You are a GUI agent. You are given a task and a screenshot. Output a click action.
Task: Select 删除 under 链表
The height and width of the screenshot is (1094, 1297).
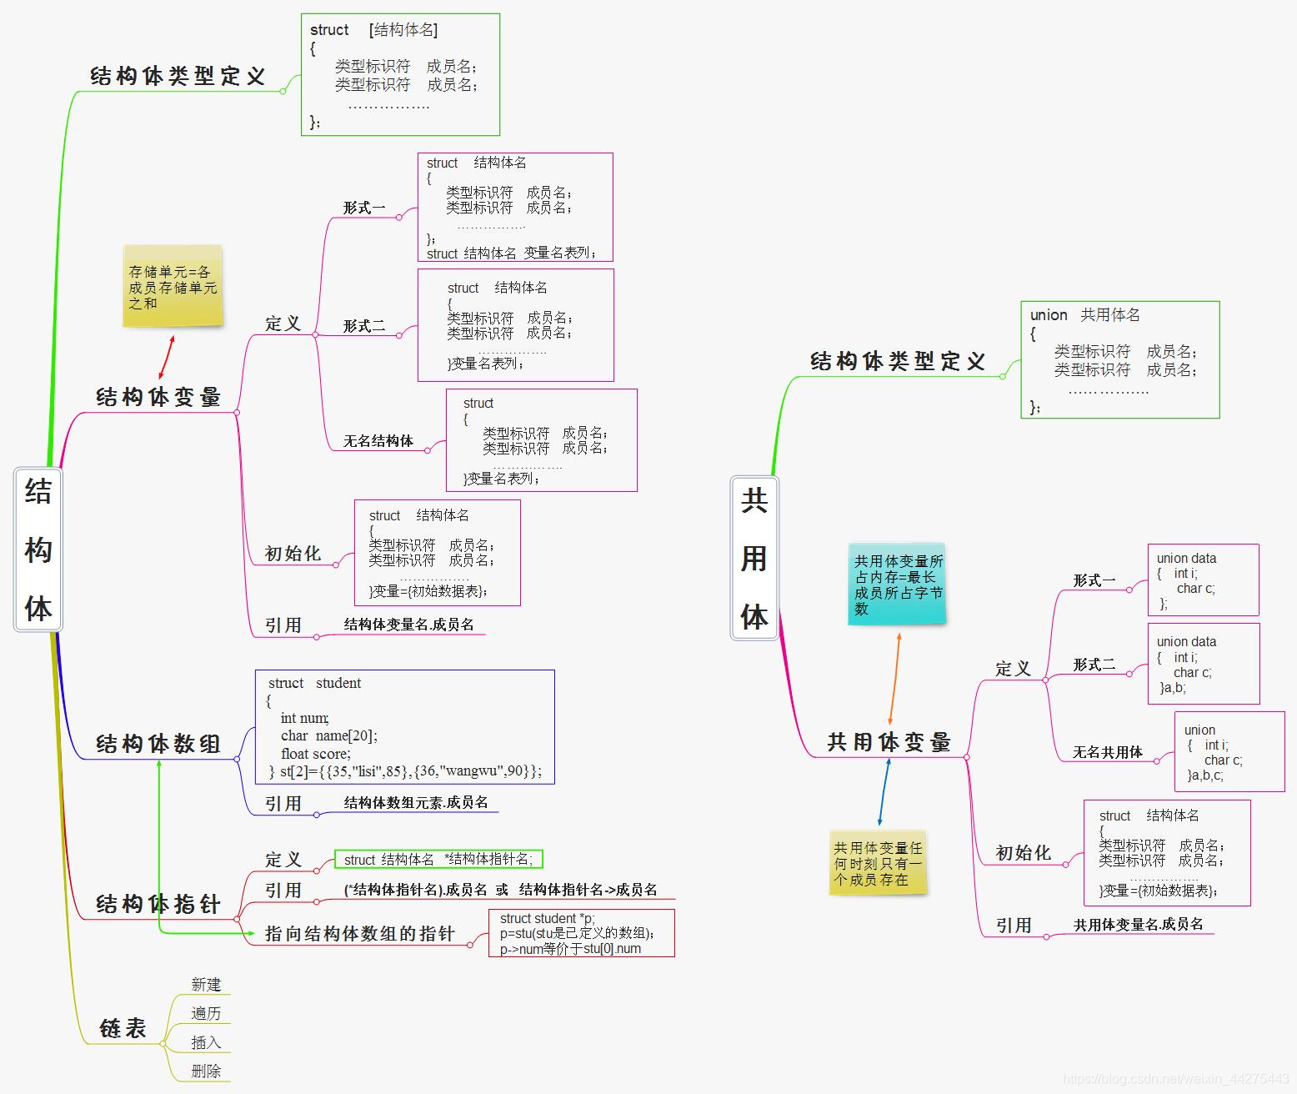pos(206,1071)
